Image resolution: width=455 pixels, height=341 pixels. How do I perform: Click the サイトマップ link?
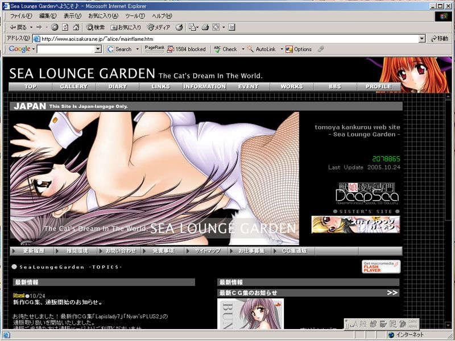206,251
